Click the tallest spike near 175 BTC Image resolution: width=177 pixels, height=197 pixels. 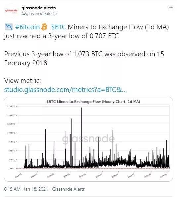(x=81, y=125)
